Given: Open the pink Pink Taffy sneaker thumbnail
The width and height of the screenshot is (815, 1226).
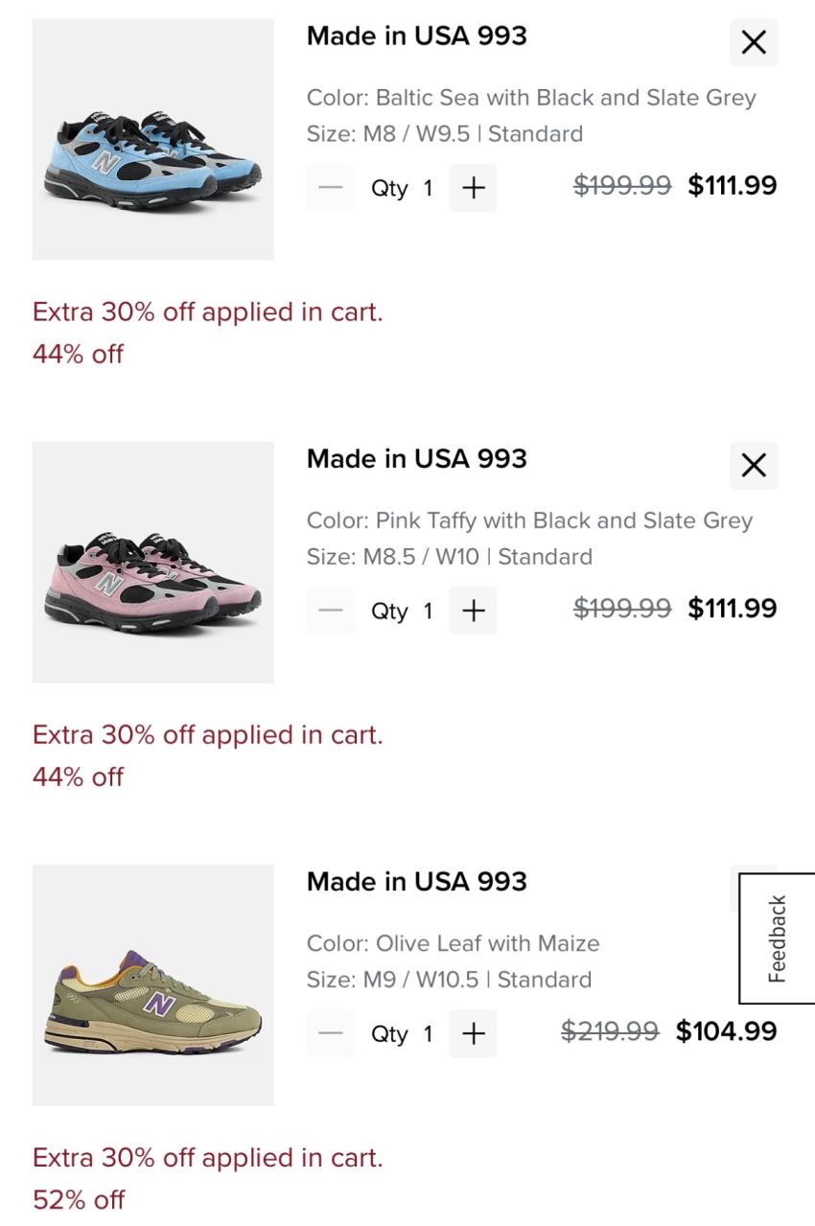Looking at the screenshot, I should (x=152, y=562).
